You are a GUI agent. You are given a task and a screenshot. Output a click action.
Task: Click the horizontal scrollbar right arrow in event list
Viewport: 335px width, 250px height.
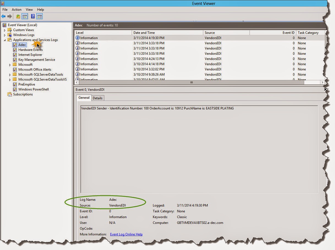322,82
